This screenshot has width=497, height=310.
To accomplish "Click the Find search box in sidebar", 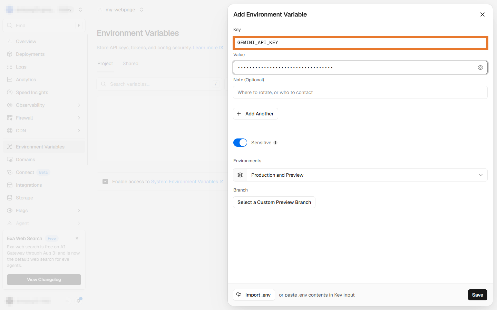I will (x=44, y=25).
